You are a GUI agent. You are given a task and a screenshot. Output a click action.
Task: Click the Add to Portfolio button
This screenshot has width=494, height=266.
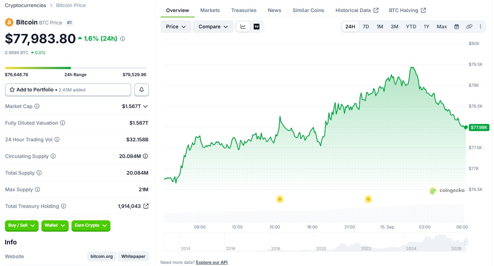(x=68, y=90)
